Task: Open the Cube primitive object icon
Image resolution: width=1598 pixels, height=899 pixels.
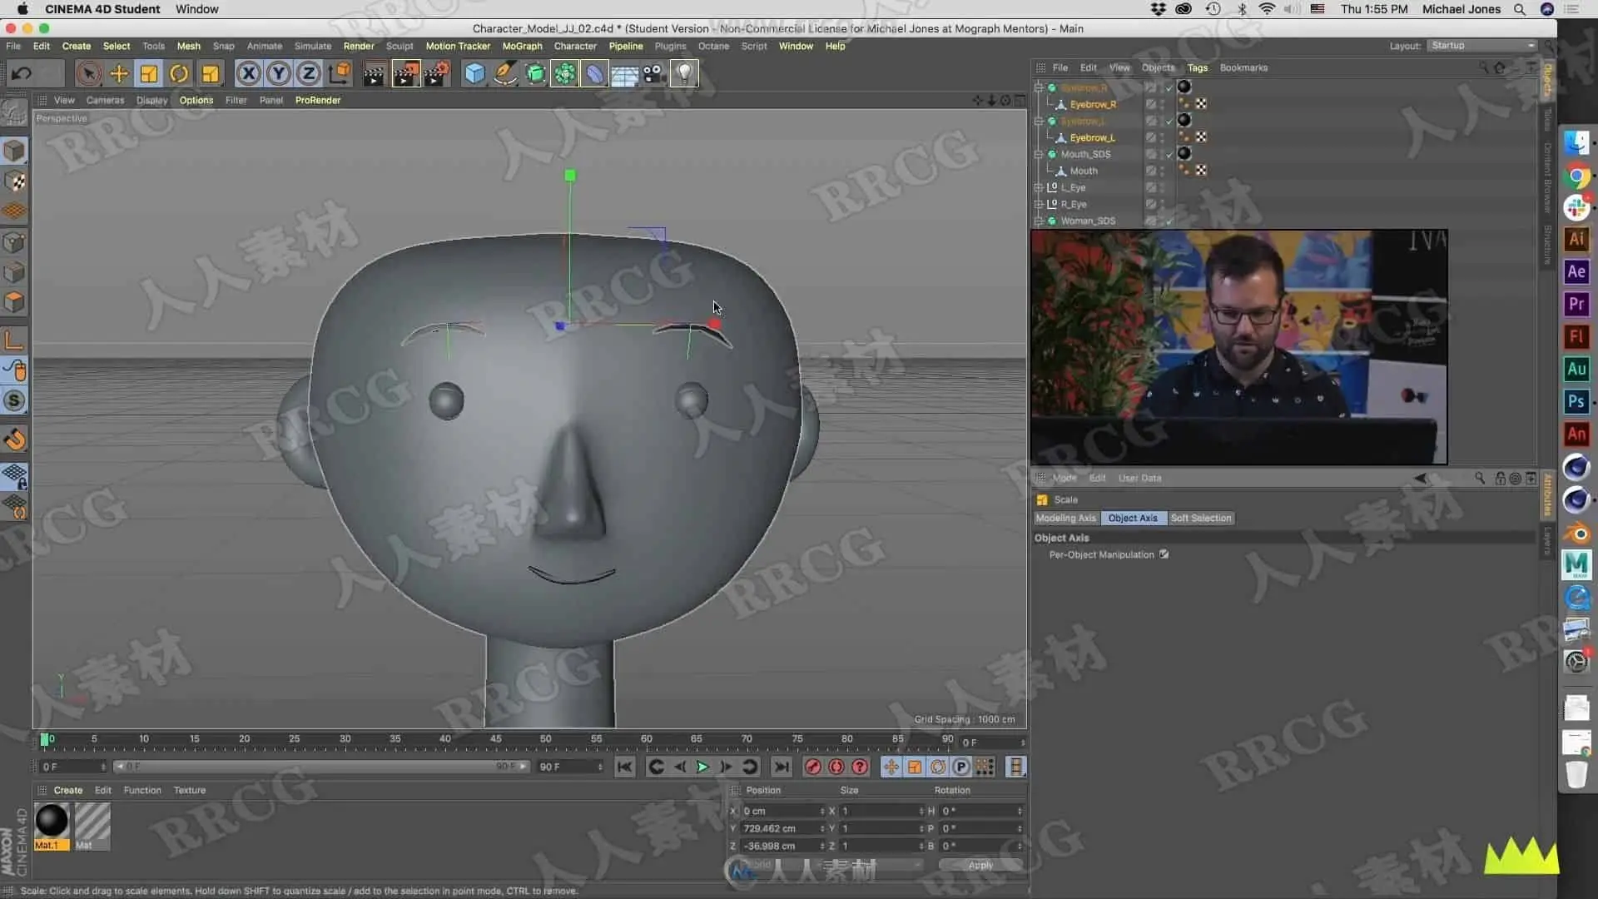Action: coord(474,74)
